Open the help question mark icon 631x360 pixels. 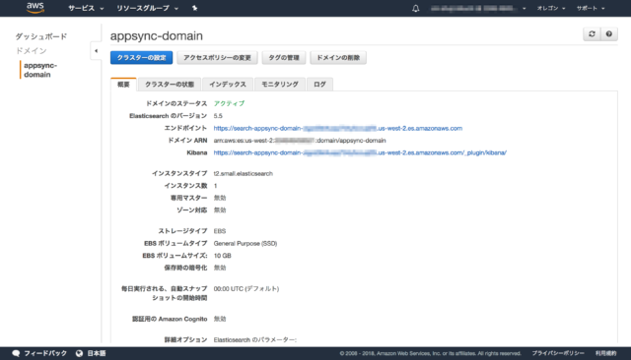[609, 34]
